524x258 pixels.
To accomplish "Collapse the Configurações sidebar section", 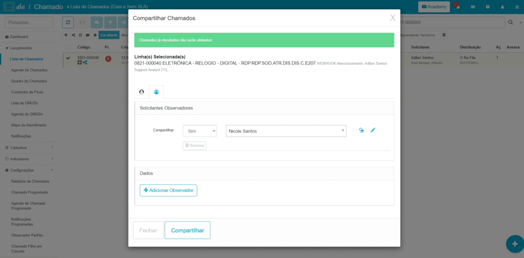I will [x=29, y=170].
